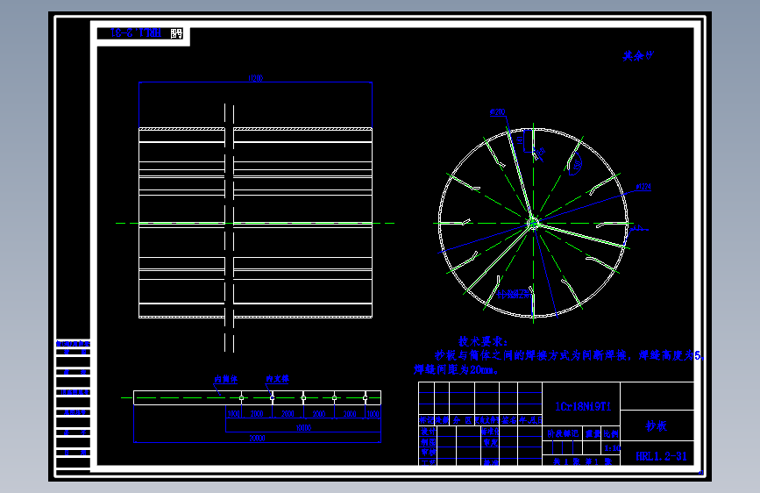Click the mirrored HRL1.2-31 label at top-left

tap(136, 33)
